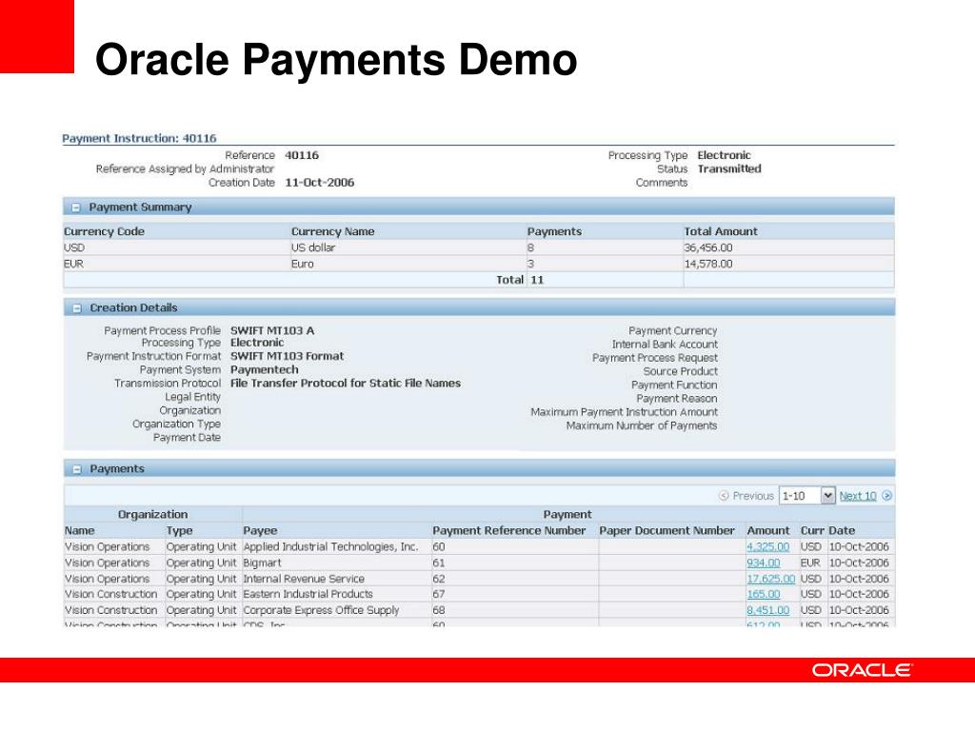Click the Amount column header

tap(768, 531)
